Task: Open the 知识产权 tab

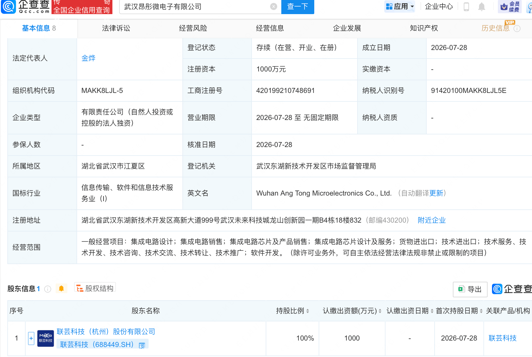Action: pos(424,28)
